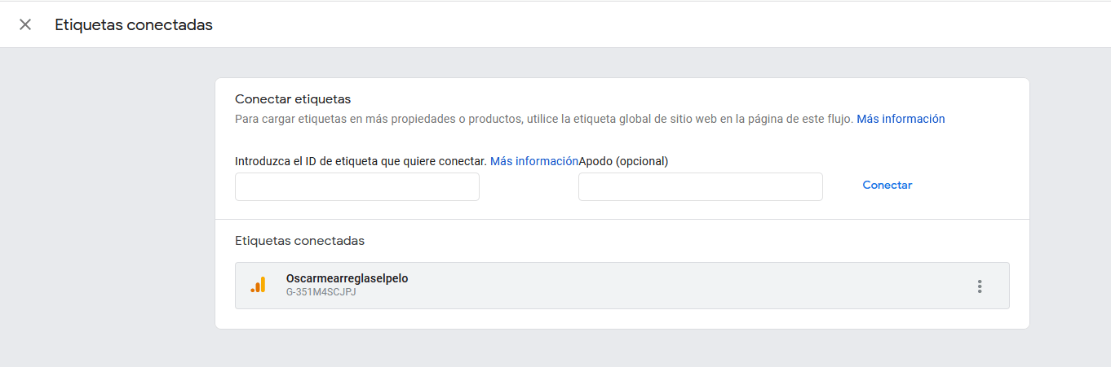
Task: Open Más información link beside ID label
Action: point(534,161)
